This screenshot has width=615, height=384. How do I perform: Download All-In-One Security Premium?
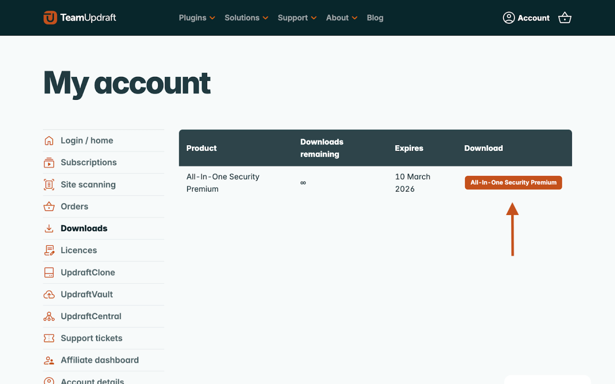pos(513,182)
